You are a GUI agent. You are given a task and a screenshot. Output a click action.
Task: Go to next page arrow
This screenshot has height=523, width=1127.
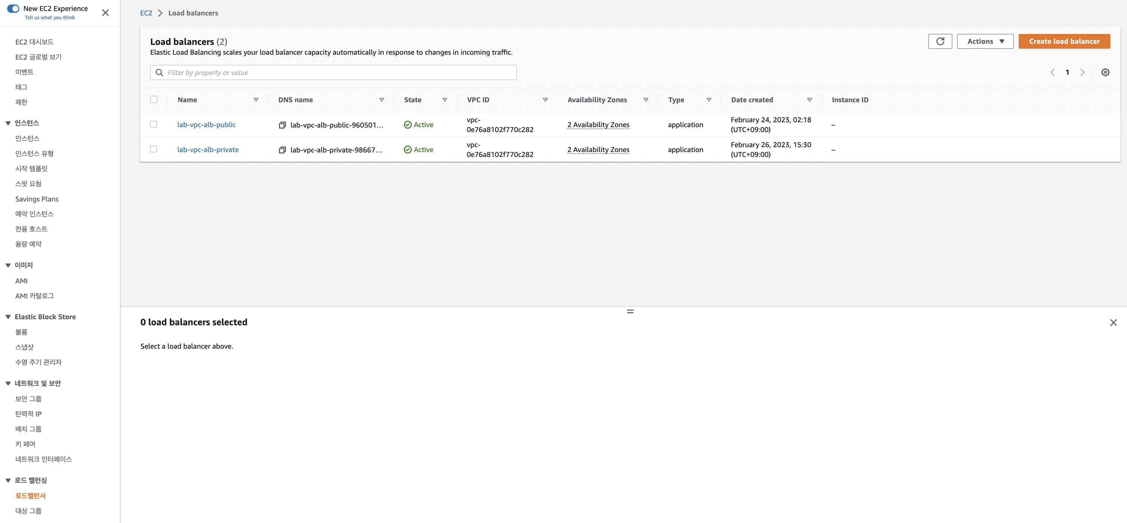(1082, 72)
